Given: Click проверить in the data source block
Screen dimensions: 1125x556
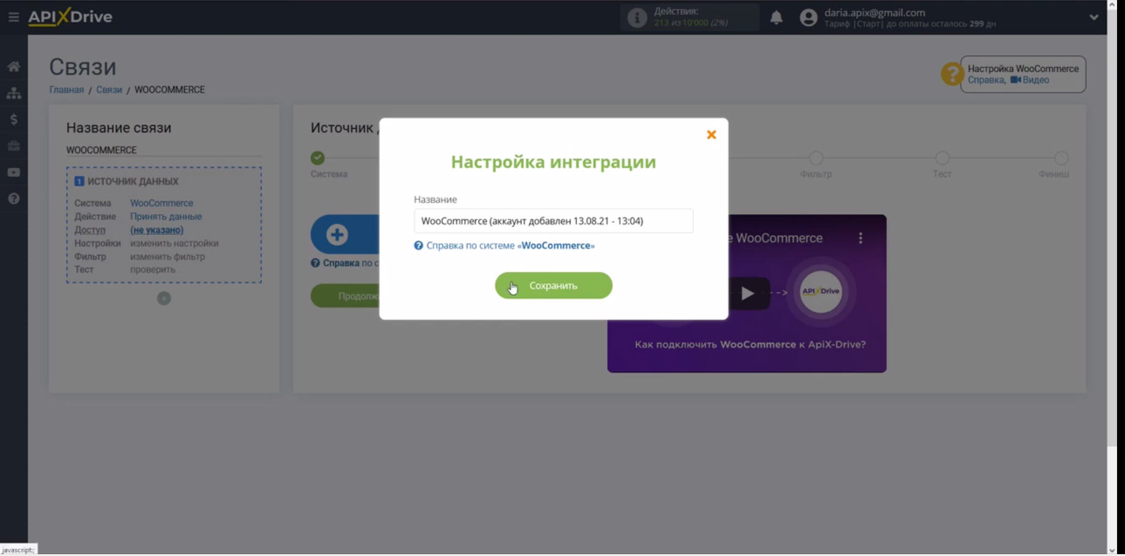Looking at the screenshot, I should tap(152, 270).
